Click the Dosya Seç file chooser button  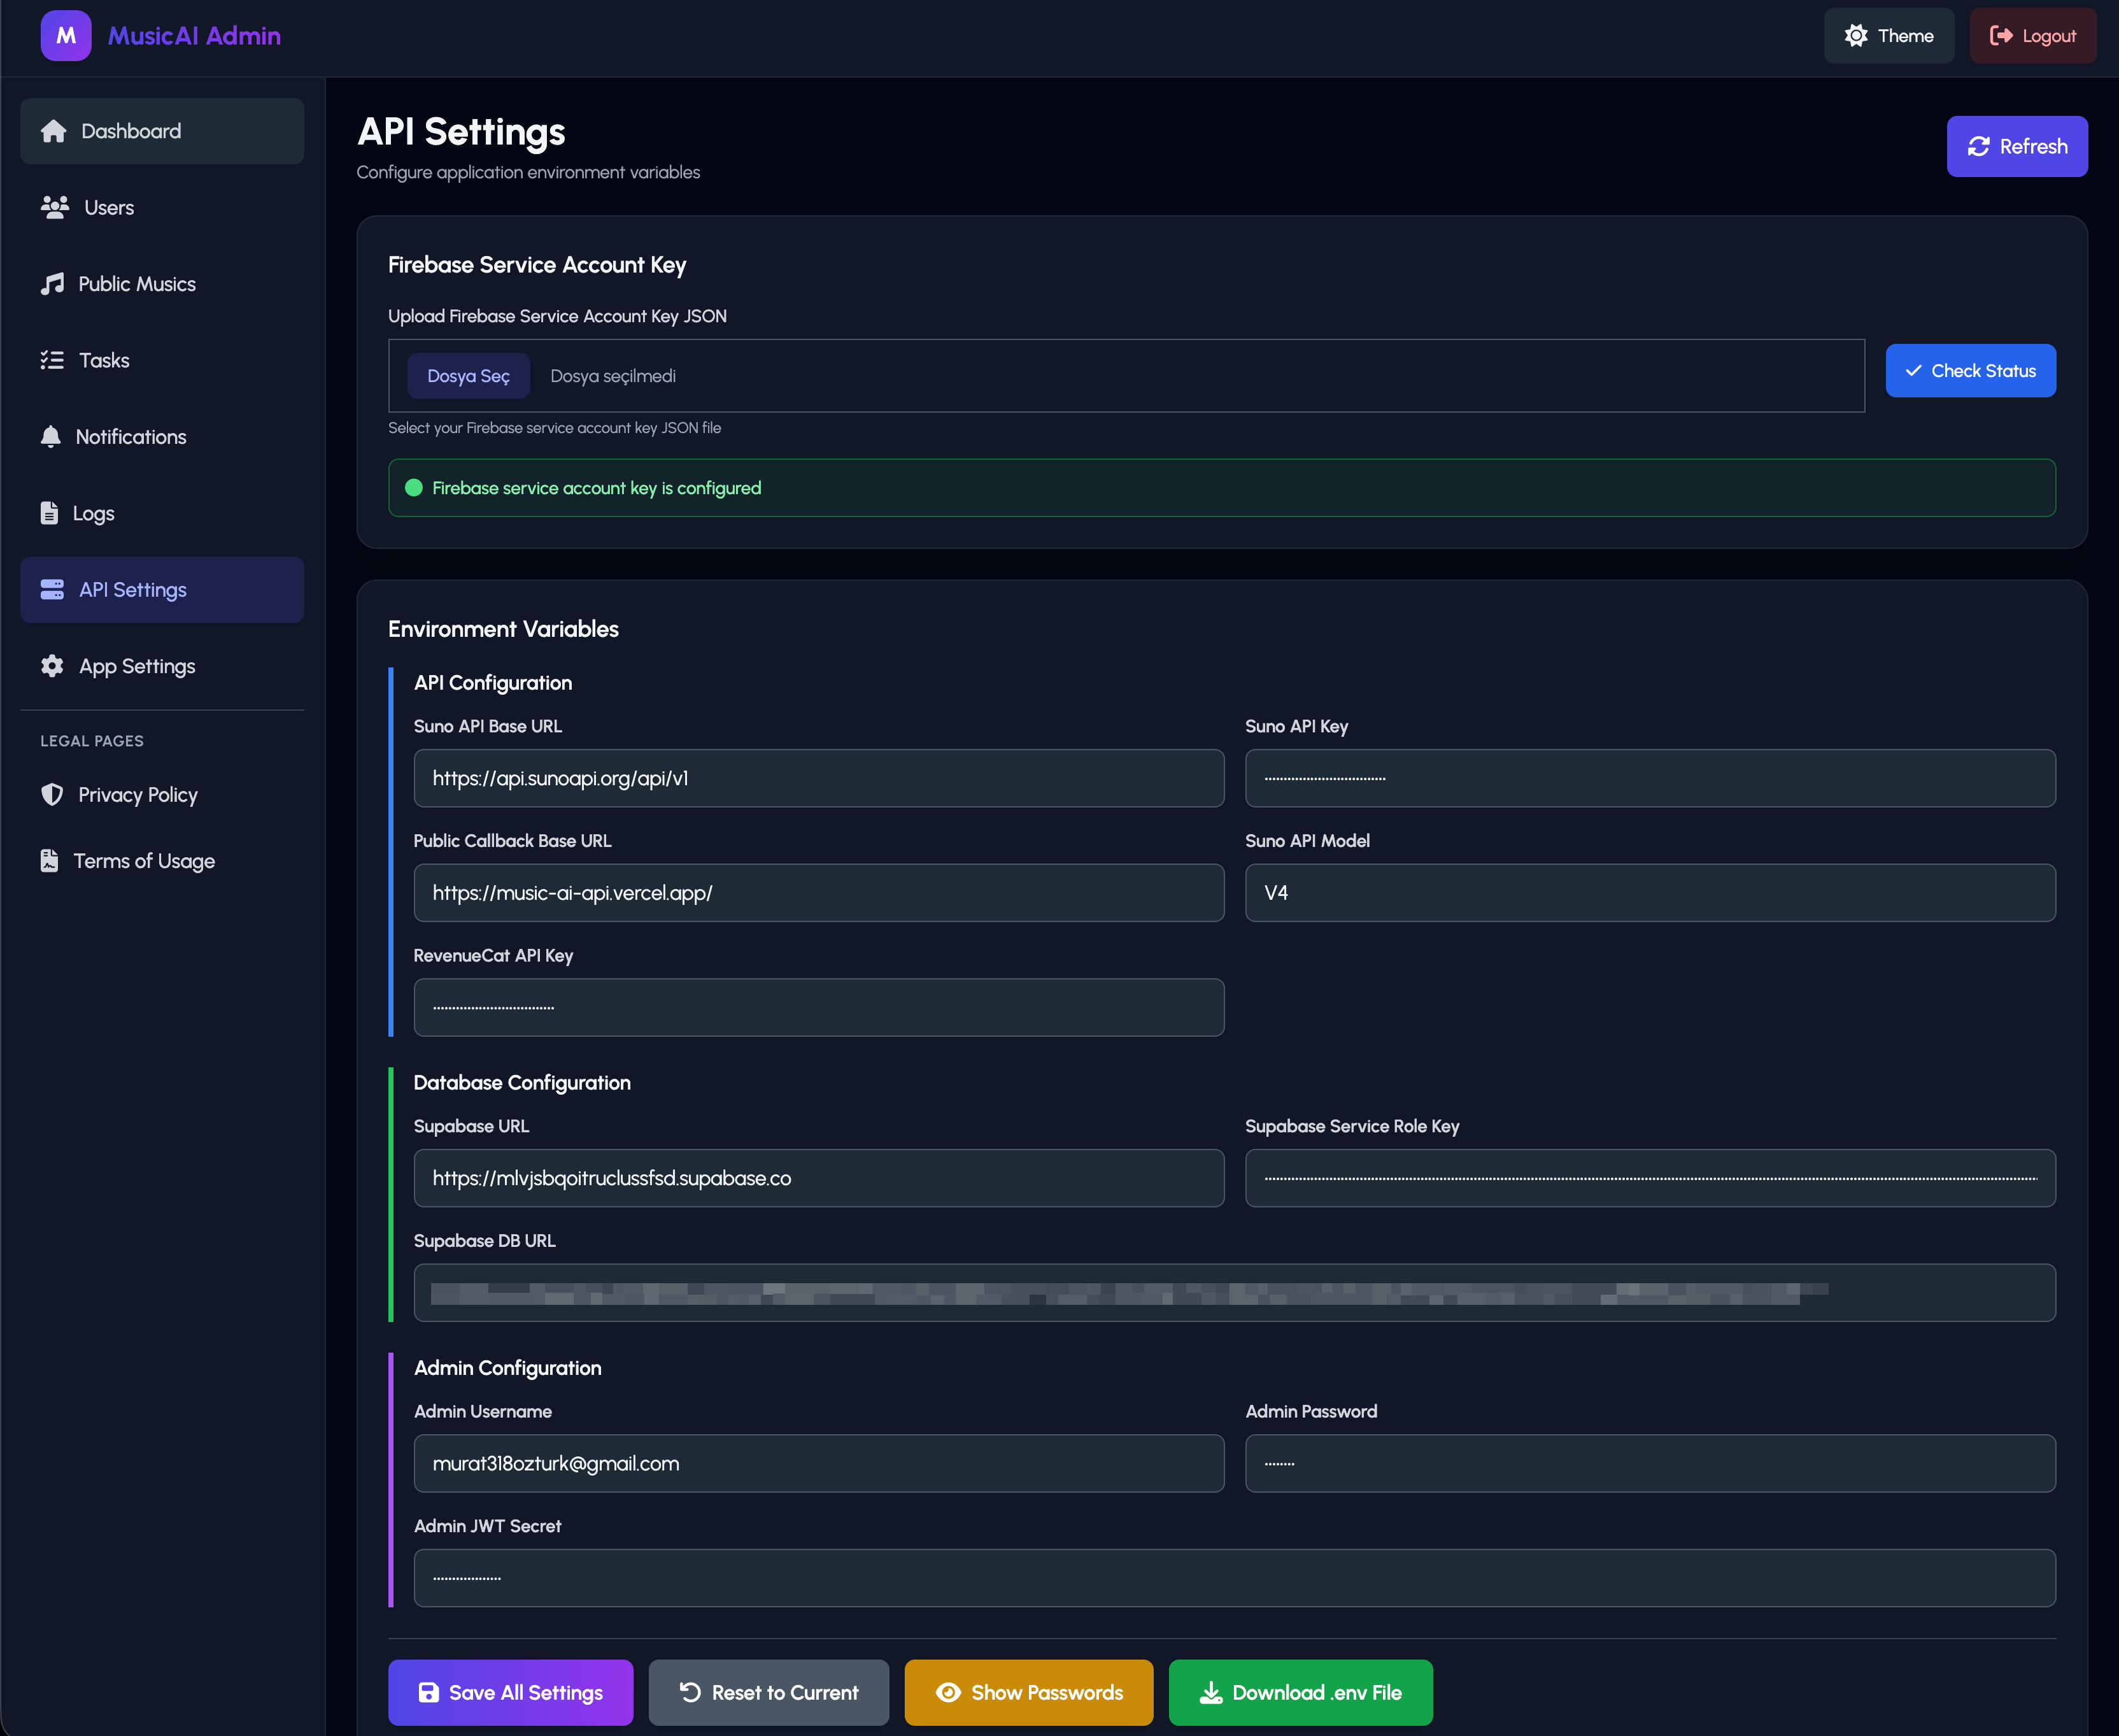468,376
